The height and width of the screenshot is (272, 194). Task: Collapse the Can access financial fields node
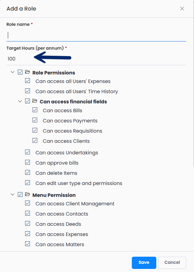pos(20,101)
